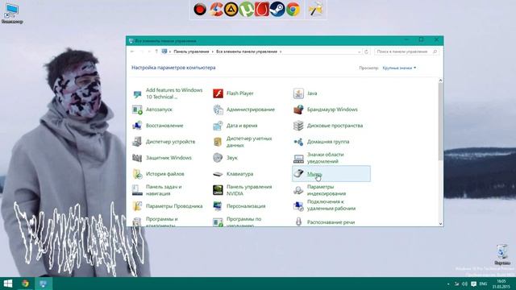The width and height of the screenshot is (516, 290).
Task: Launch uTorrent from the top dock
Action: click(x=247, y=9)
